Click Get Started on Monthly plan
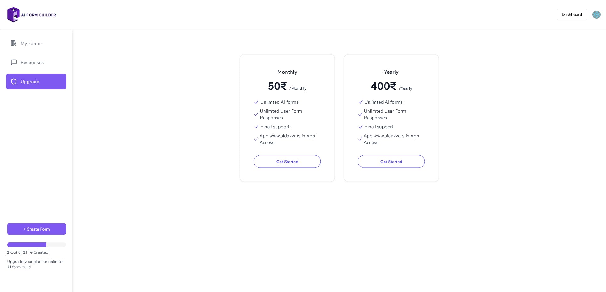Screen dimensions: 606x292 [287, 162]
